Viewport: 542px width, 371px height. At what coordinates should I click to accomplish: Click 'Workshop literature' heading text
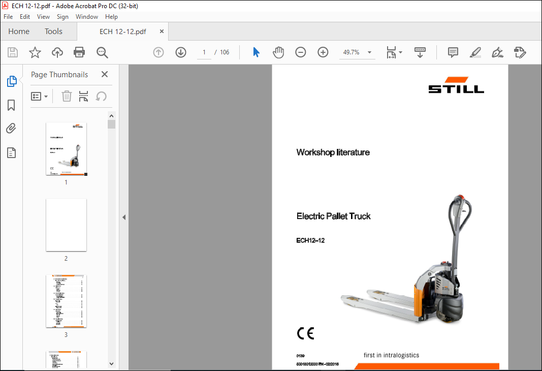[x=333, y=152]
